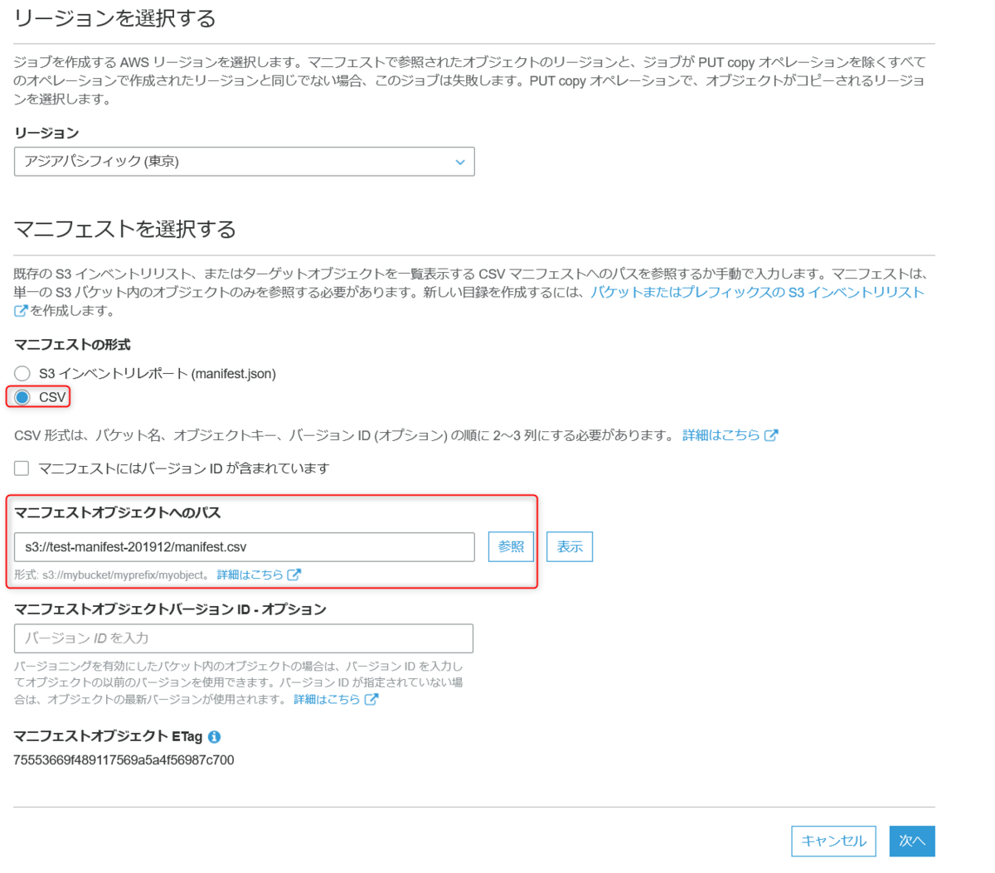Image resolution: width=995 pixels, height=873 pixels.
Task: Select the S3 インベントリレポート (manifest.json) radio button
Action: tap(22, 374)
